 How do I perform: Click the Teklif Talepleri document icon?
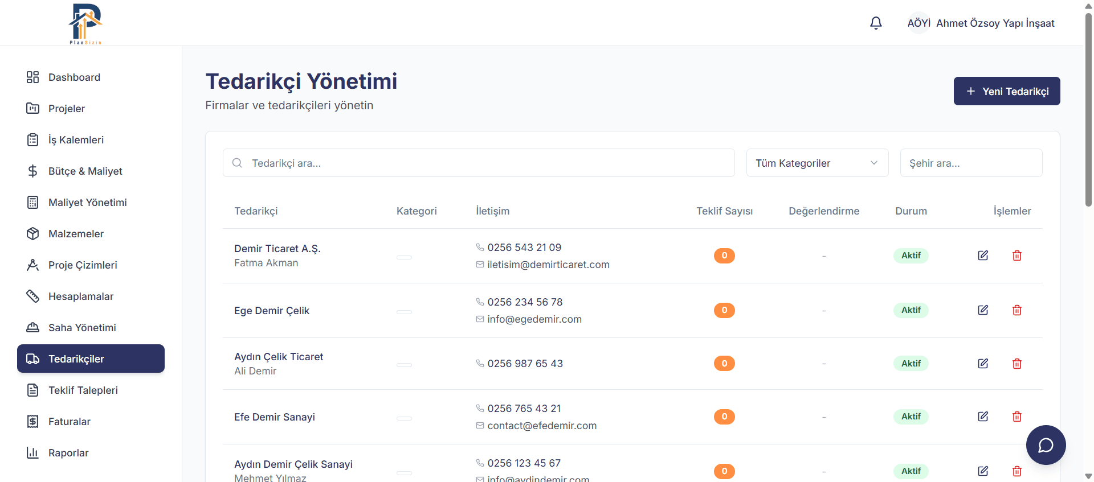tap(33, 390)
